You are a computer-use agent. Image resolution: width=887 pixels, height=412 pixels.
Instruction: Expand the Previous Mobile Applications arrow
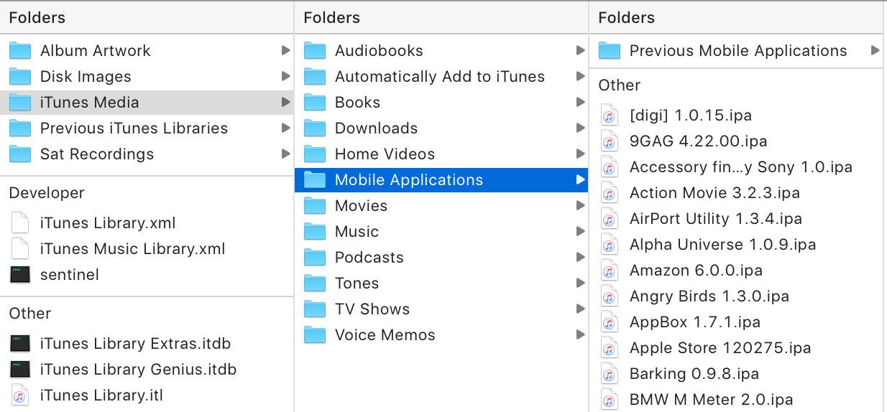pos(875,51)
